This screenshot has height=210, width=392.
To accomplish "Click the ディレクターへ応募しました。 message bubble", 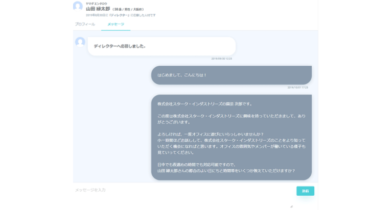I will coord(162,46).
